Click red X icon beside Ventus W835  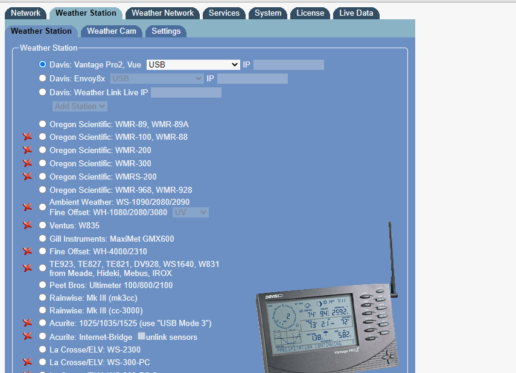[27, 225]
